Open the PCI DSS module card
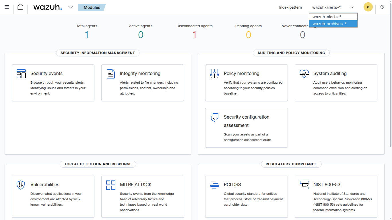392x220 pixels. click(246, 197)
